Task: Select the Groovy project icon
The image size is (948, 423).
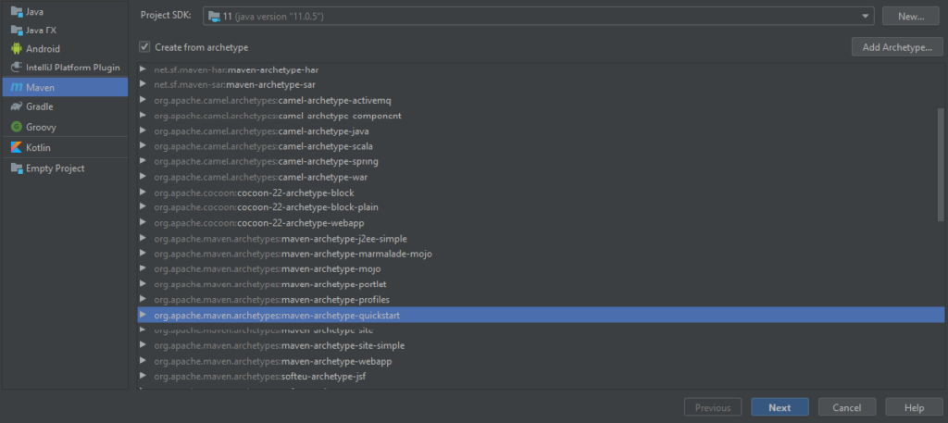Action: point(16,127)
